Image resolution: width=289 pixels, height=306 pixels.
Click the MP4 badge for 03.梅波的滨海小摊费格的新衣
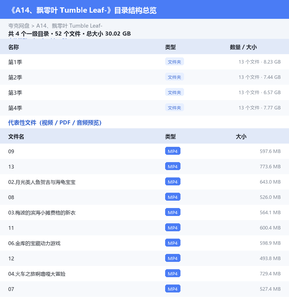coord(173,212)
